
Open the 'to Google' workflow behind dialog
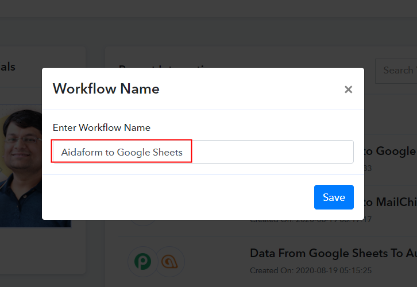tap(390, 151)
